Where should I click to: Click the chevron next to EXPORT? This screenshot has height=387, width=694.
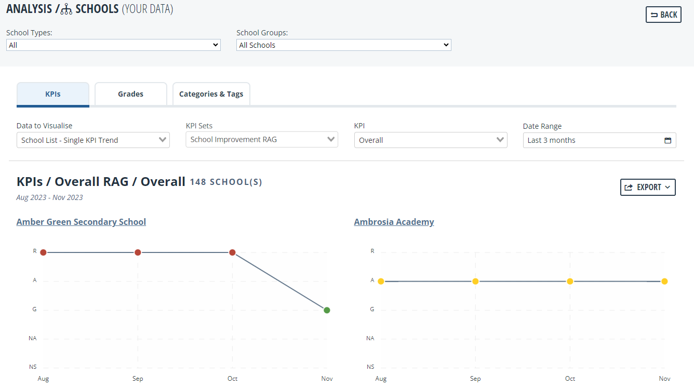[x=667, y=188]
